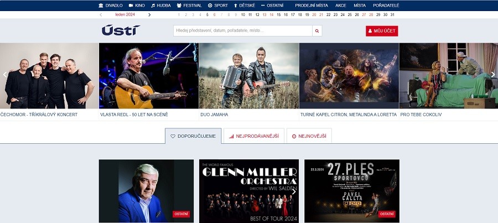Image resolution: width=498 pixels, height=223 pixels.
Task: Click Pro tebe cokoliv title link
Action: (x=421, y=115)
